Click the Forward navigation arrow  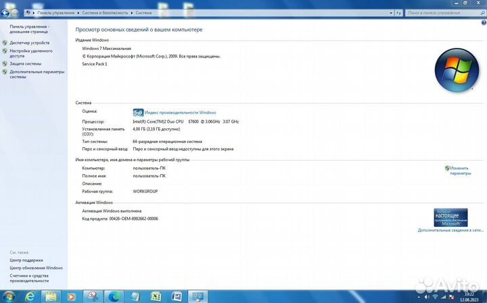click(x=14, y=13)
